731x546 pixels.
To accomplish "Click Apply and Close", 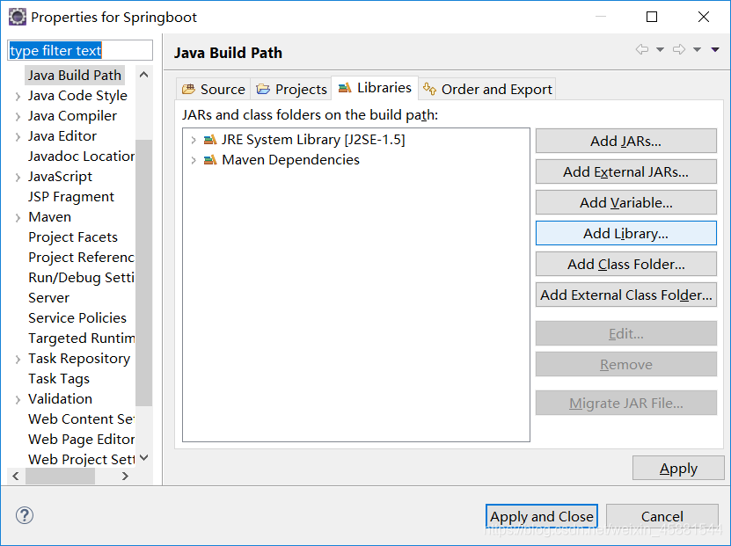I will click(x=542, y=516).
